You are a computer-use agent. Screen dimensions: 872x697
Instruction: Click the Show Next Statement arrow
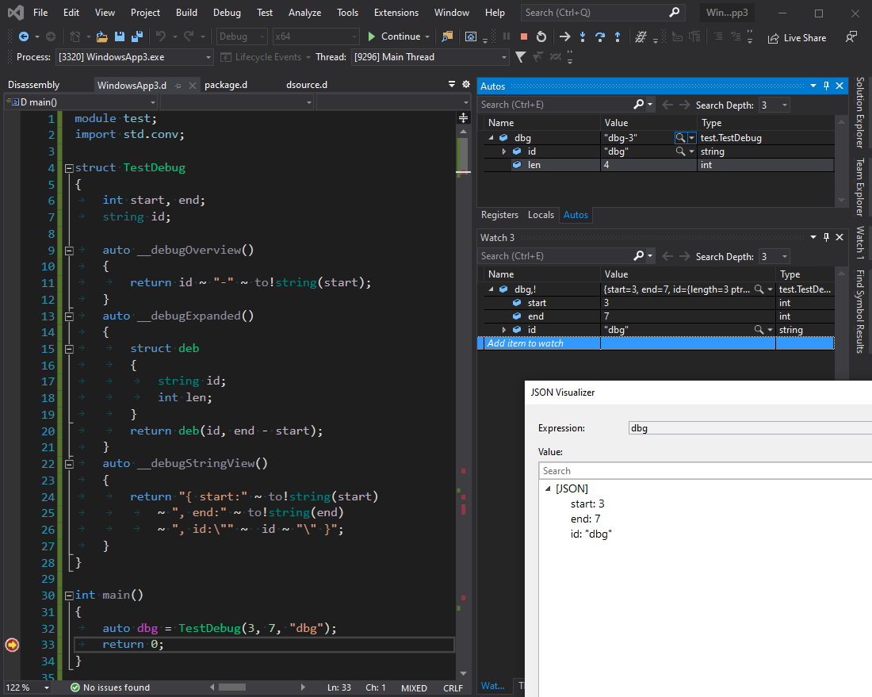[565, 36]
